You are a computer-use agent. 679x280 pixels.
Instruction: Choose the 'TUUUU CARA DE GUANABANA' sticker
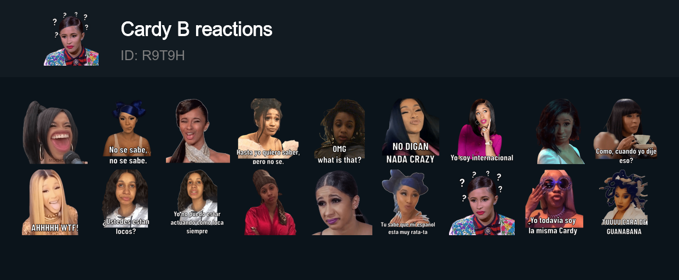pyautogui.click(x=624, y=202)
